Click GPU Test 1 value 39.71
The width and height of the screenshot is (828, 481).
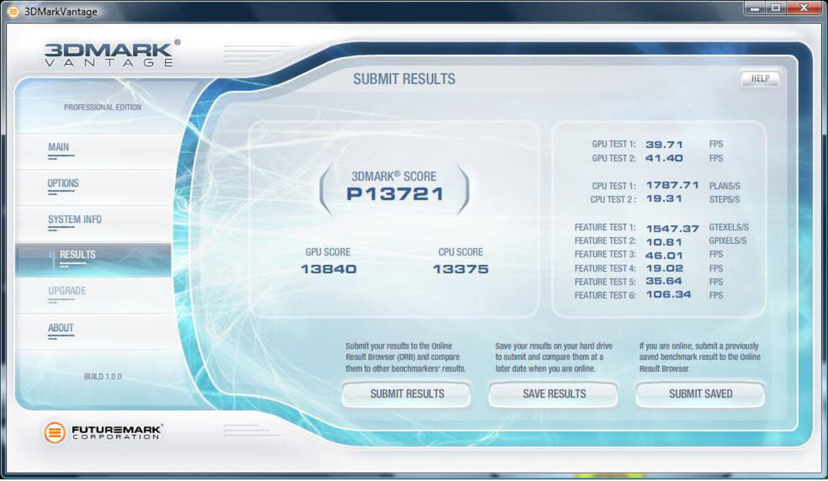(x=665, y=144)
